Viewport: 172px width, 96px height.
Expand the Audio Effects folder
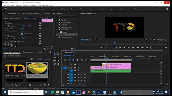pos(57,25)
